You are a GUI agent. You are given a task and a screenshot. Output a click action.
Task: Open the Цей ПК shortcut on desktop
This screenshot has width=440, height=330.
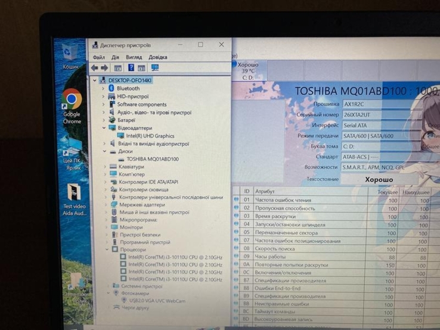coord(73,155)
